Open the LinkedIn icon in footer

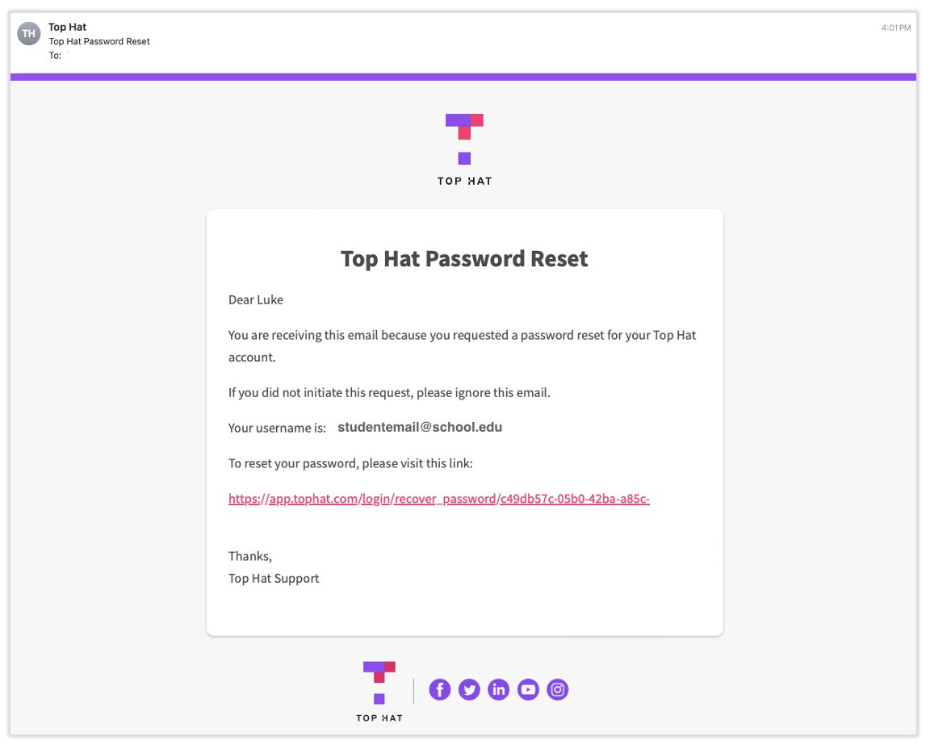point(499,690)
